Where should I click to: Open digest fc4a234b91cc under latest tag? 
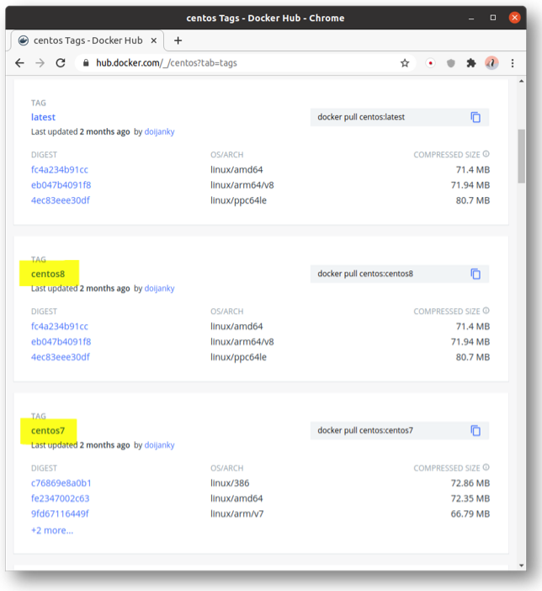click(x=60, y=169)
